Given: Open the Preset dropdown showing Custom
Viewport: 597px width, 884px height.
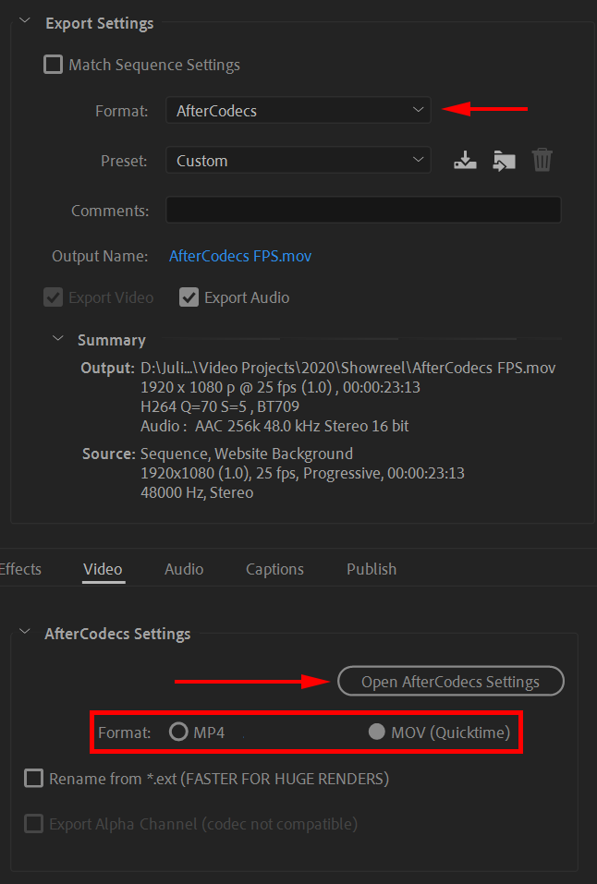Looking at the screenshot, I should pyautogui.click(x=298, y=159).
